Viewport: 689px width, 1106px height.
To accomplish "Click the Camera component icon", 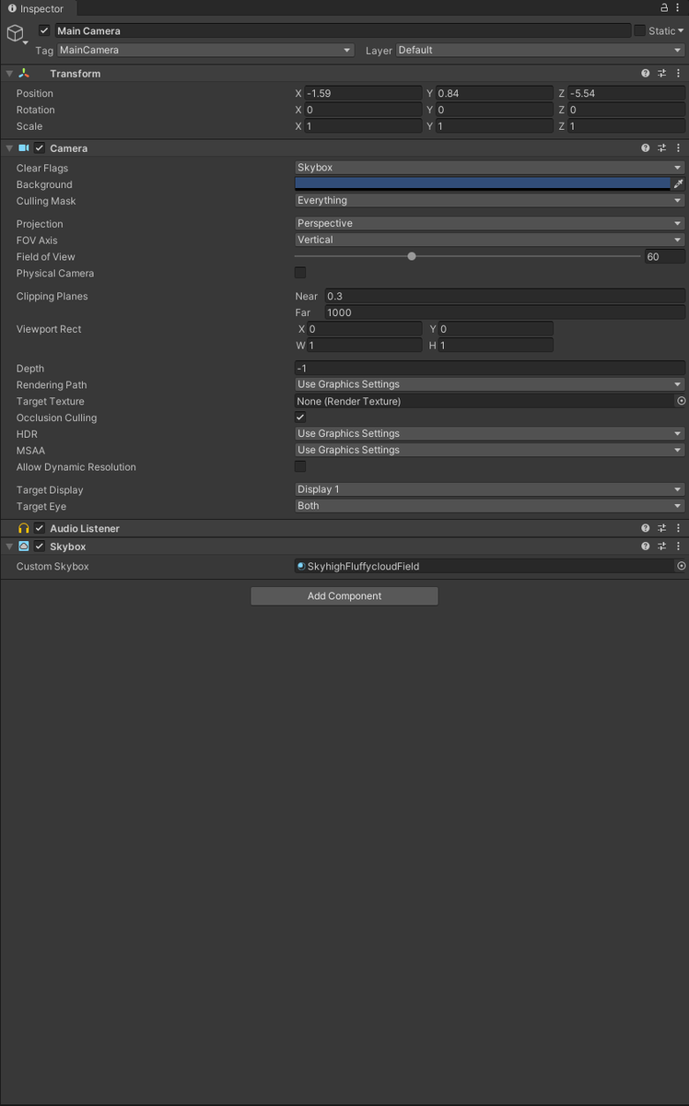I will coord(24,148).
